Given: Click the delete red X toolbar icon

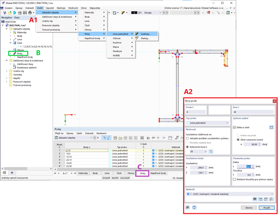Looking at the screenshot, I should click(x=209, y=13).
